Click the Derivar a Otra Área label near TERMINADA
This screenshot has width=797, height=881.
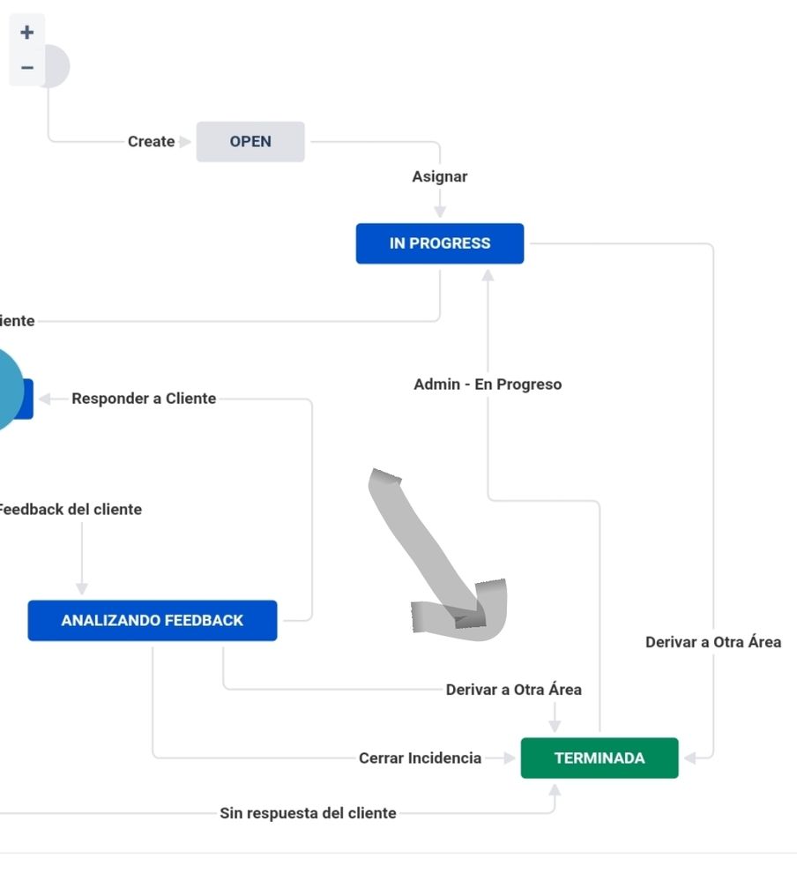tap(514, 689)
